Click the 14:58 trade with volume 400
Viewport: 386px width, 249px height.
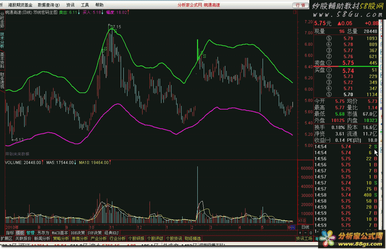click(346, 195)
